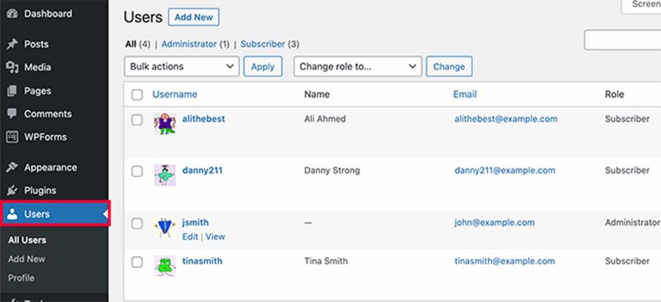Click the Comments speech bubble icon
661x302 pixels.
coord(12,114)
